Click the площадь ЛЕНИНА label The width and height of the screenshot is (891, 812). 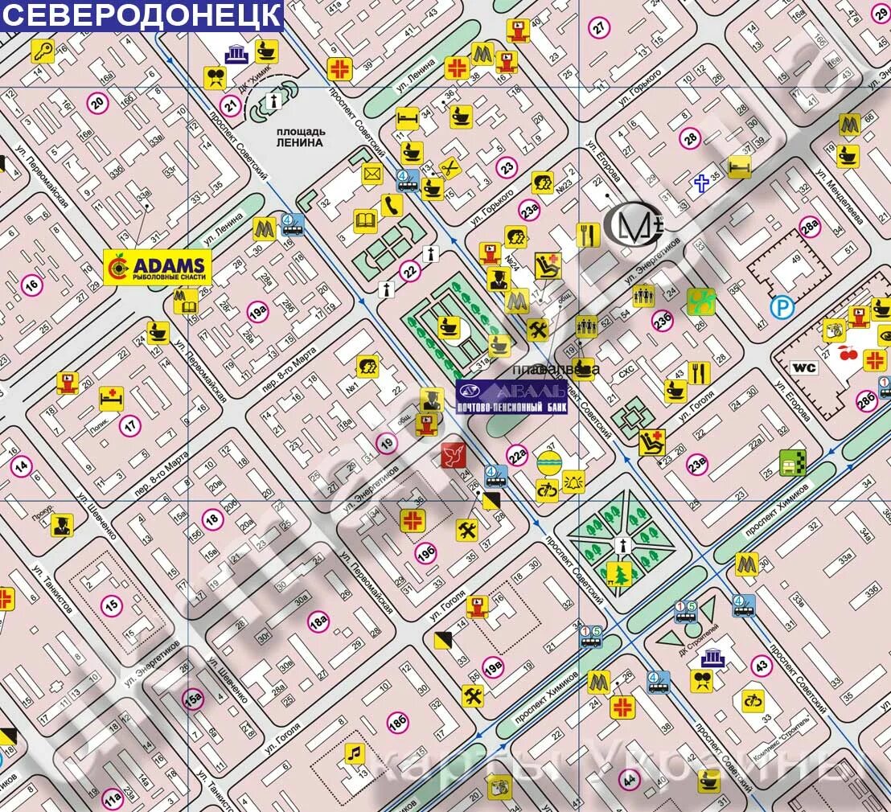tap(301, 137)
